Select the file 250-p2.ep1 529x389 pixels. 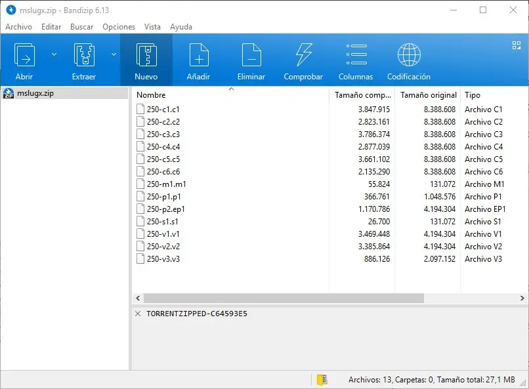(x=165, y=209)
